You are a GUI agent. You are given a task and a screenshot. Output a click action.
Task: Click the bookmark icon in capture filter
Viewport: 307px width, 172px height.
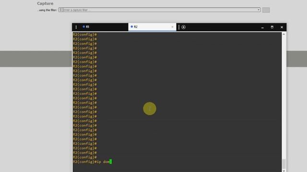click(61, 10)
